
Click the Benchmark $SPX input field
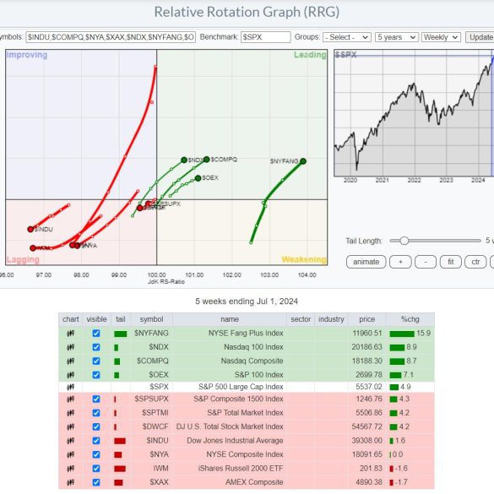pyautogui.click(x=266, y=37)
